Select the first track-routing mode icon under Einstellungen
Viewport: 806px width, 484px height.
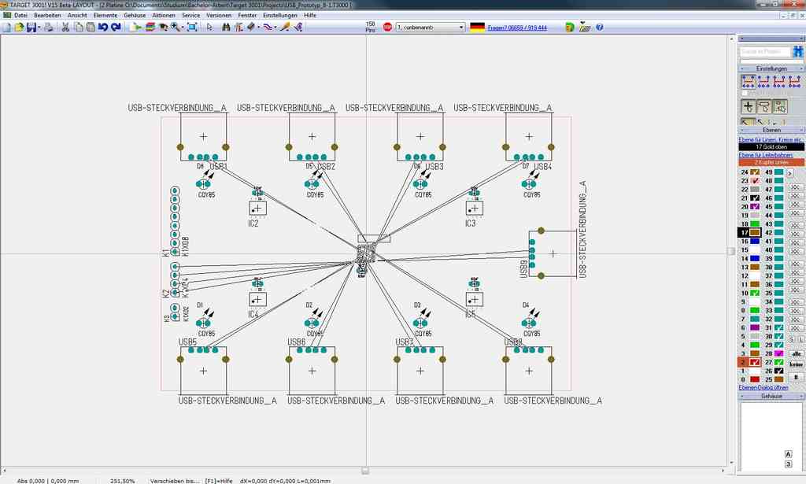point(749,81)
